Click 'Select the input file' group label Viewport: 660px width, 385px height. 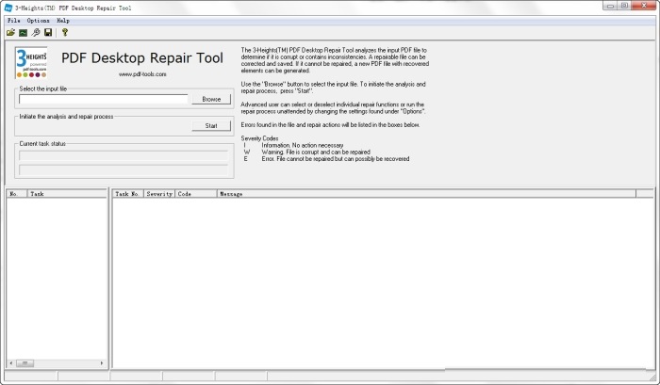tap(43, 88)
